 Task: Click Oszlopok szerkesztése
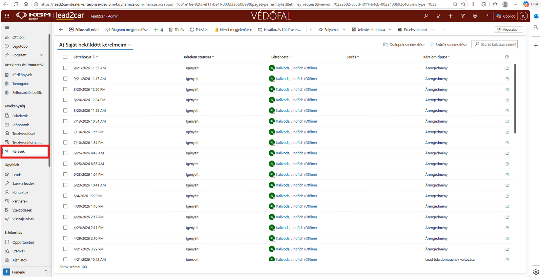(404, 45)
